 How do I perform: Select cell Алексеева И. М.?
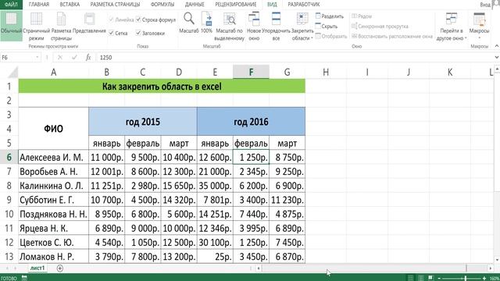pos(54,157)
